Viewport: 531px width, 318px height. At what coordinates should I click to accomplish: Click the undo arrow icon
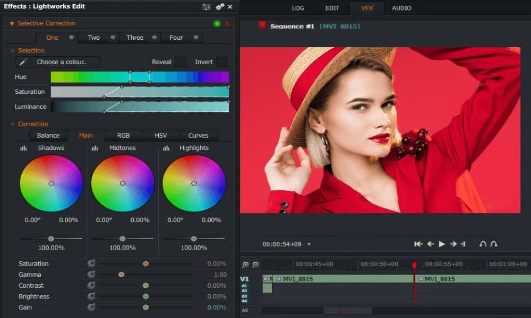tap(483, 244)
